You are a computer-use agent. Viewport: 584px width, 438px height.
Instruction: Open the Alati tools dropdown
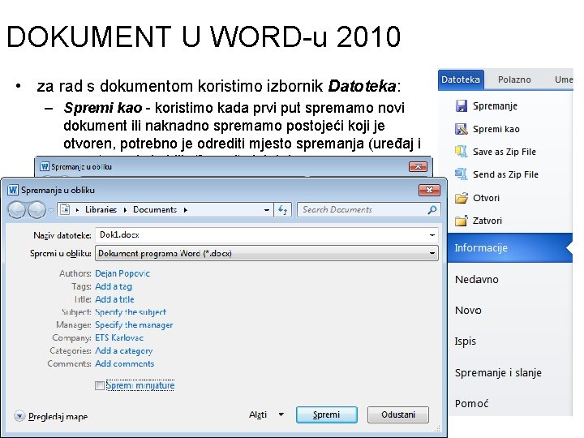(281, 414)
